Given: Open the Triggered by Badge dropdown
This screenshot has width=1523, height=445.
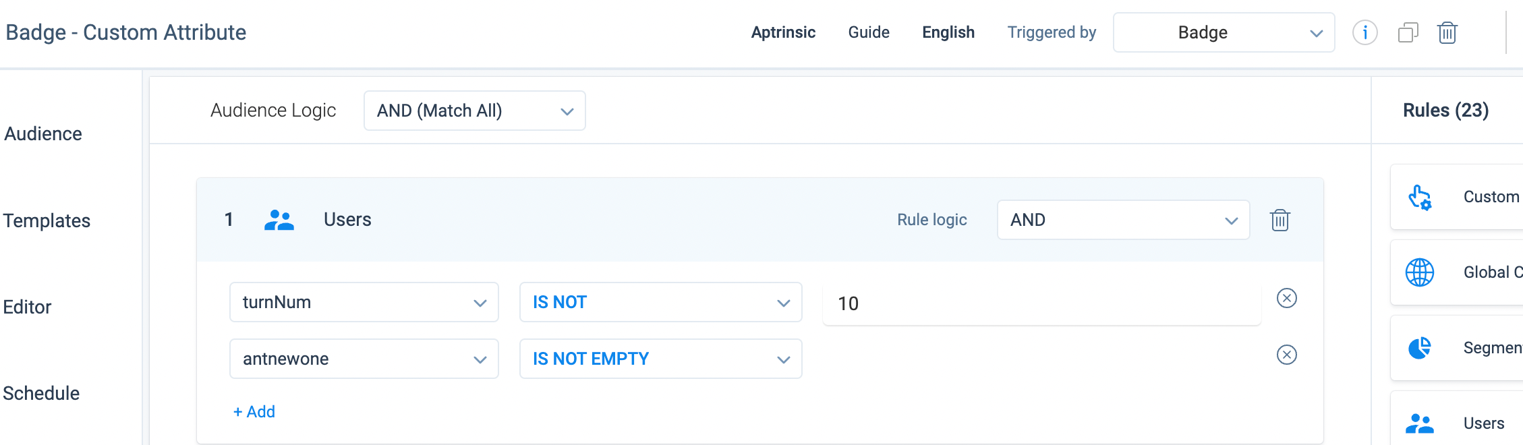Looking at the screenshot, I should pos(1224,32).
